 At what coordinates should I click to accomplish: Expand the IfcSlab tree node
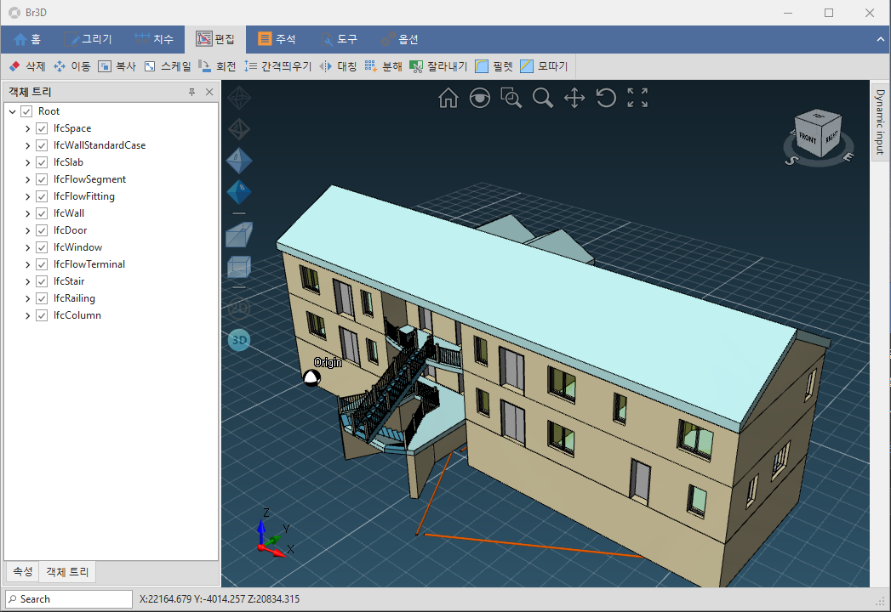27,162
